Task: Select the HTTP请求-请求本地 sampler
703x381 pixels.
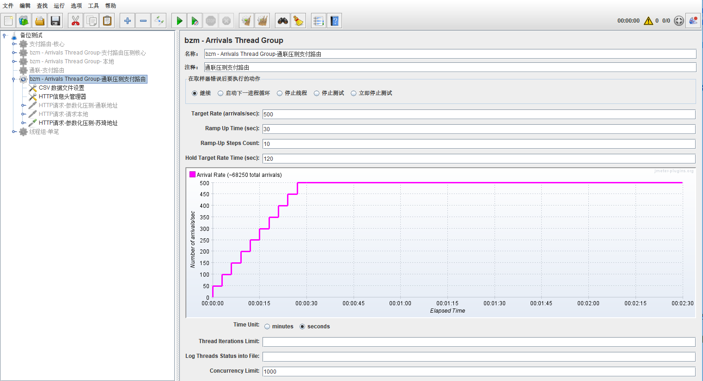Action: point(63,114)
